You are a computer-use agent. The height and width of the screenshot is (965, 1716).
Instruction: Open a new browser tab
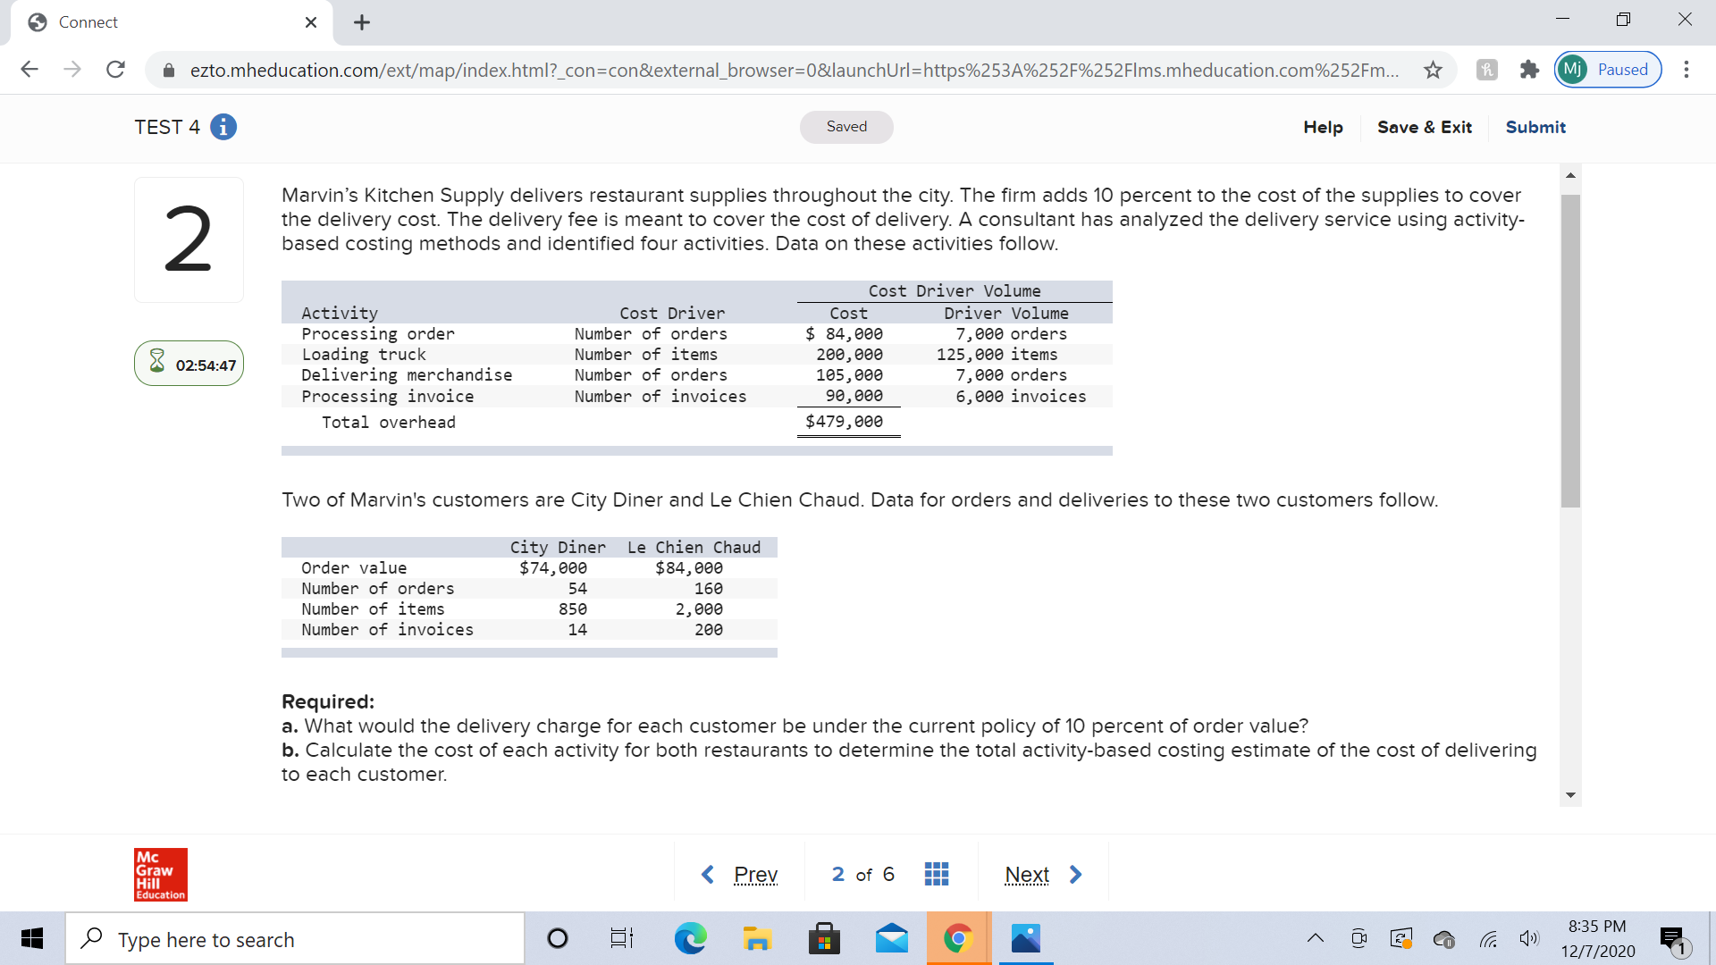tap(362, 22)
